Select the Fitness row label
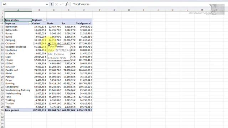 9,60
